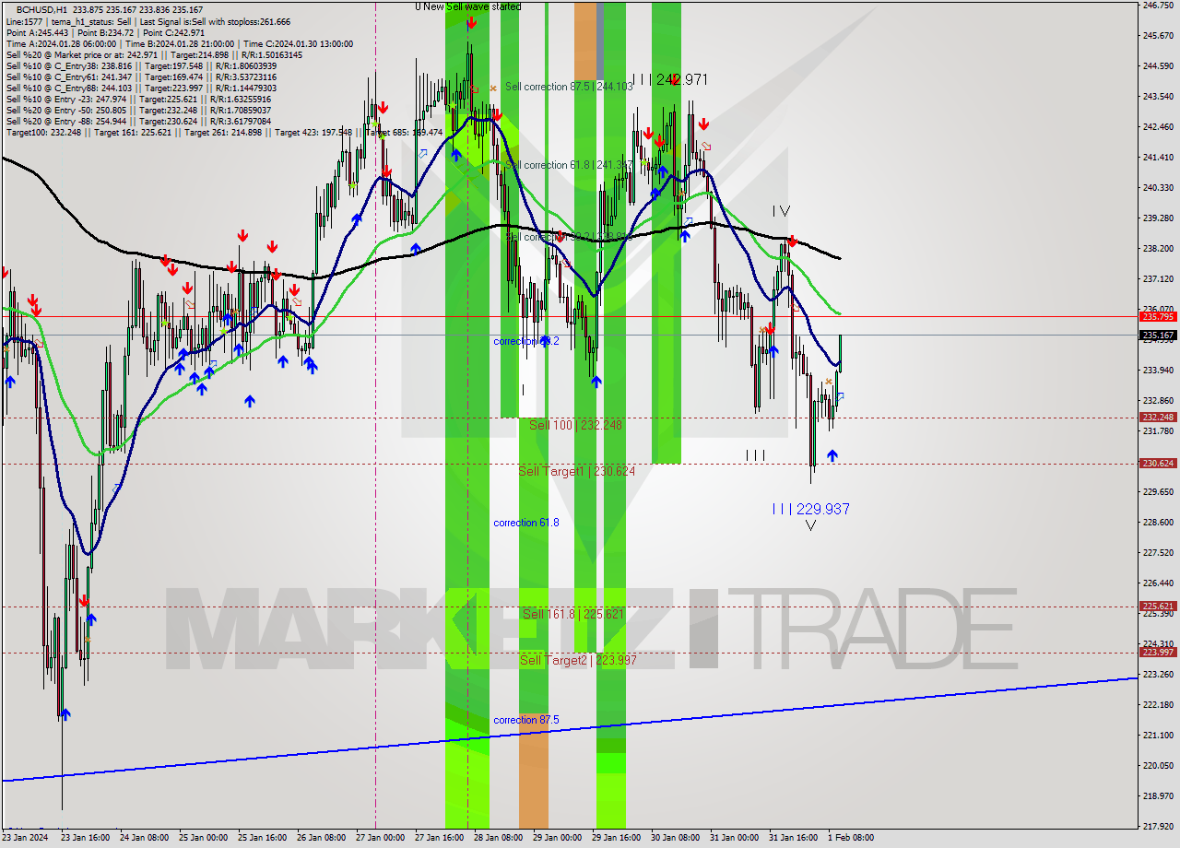Select the '26 Jan 08:00' time label

[321, 838]
